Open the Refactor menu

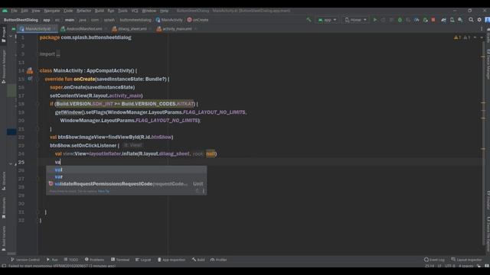pos(83,11)
